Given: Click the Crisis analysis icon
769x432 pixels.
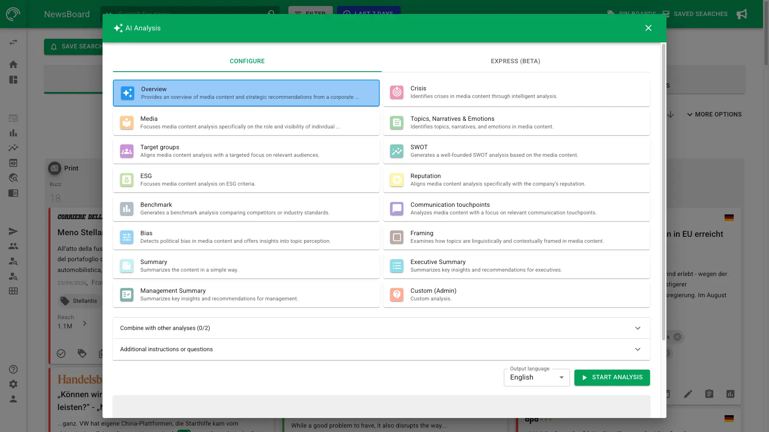Looking at the screenshot, I should coord(397,92).
